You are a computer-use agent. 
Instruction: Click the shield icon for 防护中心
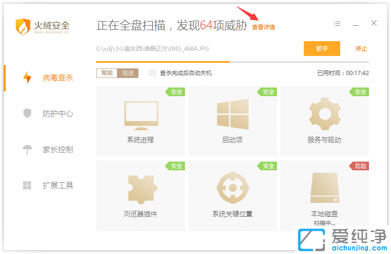coord(27,113)
